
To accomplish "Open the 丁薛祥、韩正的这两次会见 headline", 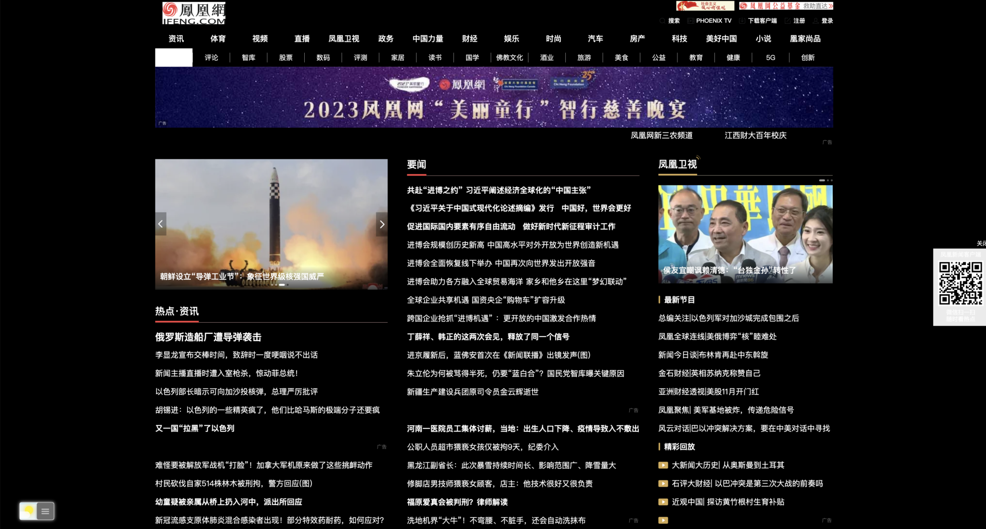I will coord(488,337).
